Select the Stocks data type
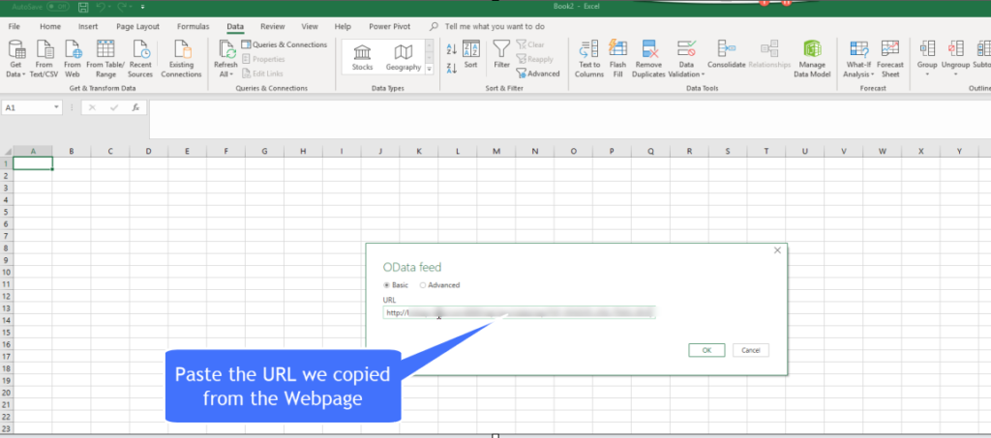Screen dimensions: 991x438 pos(363,55)
